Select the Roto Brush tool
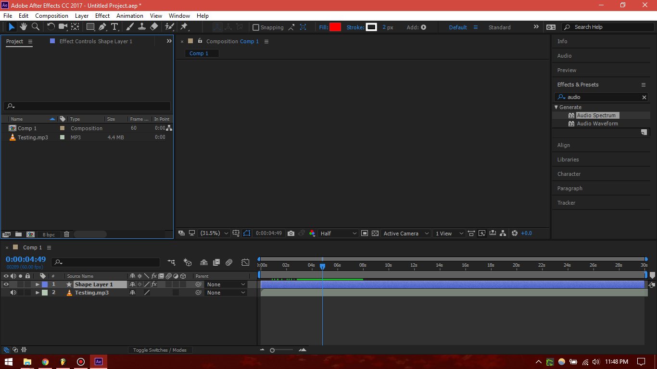Viewport: 657px width, 369px height. 169,27
